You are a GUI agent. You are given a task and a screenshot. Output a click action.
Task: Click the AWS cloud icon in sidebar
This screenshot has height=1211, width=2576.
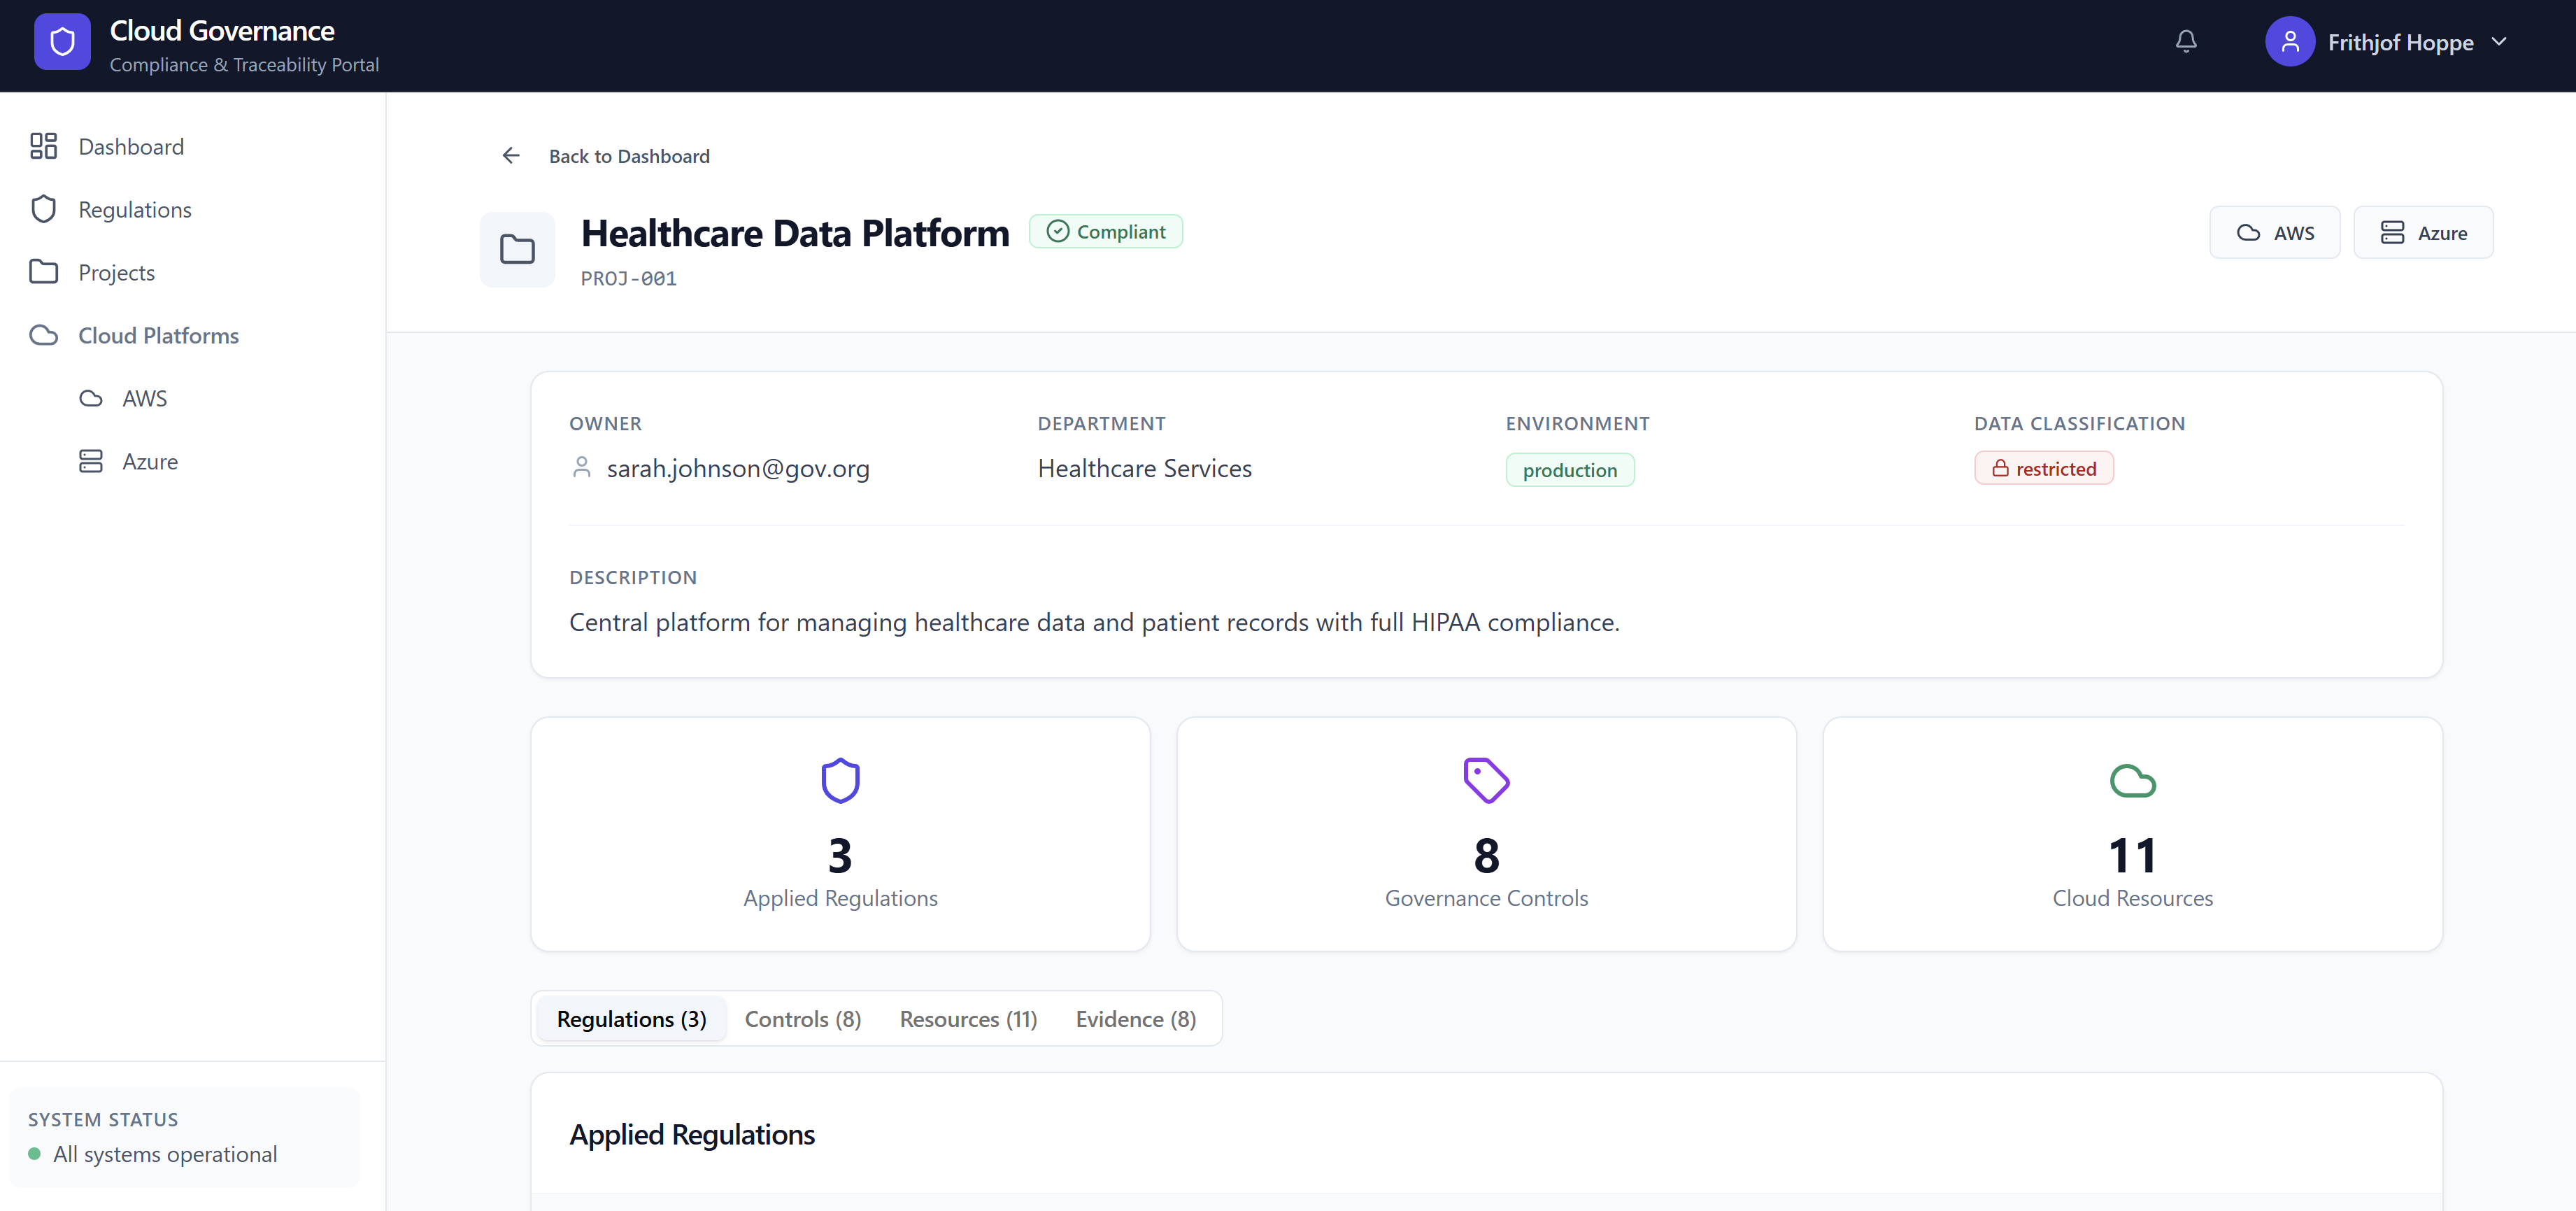click(x=91, y=398)
